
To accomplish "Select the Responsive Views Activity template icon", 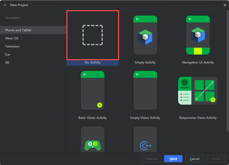I will pos(198,90).
